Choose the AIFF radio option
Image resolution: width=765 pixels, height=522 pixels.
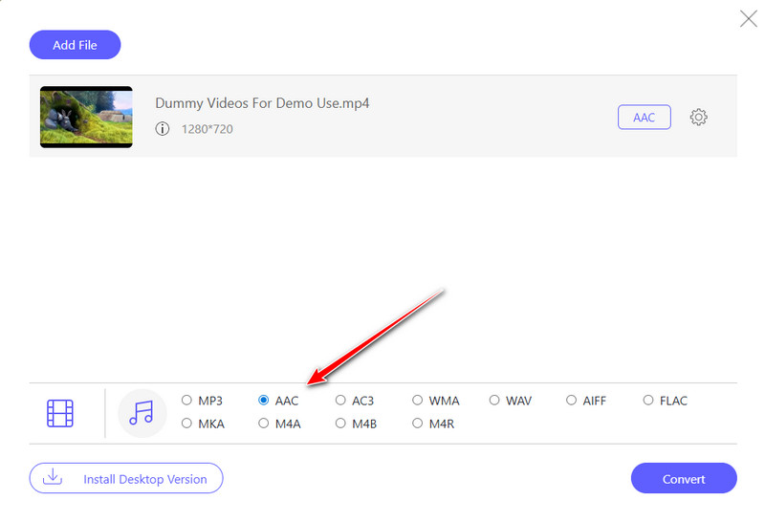[x=571, y=401]
